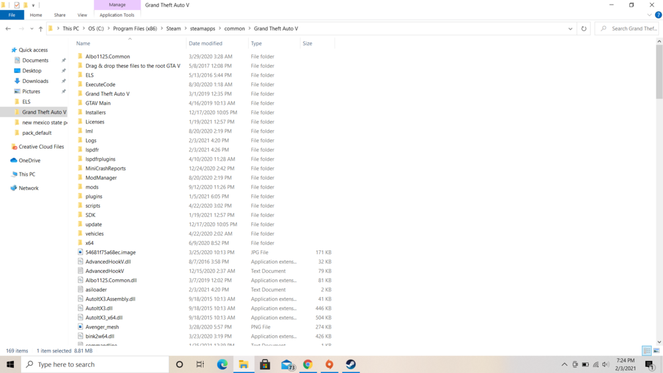Expand the ribbon chevron
The image size is (663, 373).
tap(649, 15)
